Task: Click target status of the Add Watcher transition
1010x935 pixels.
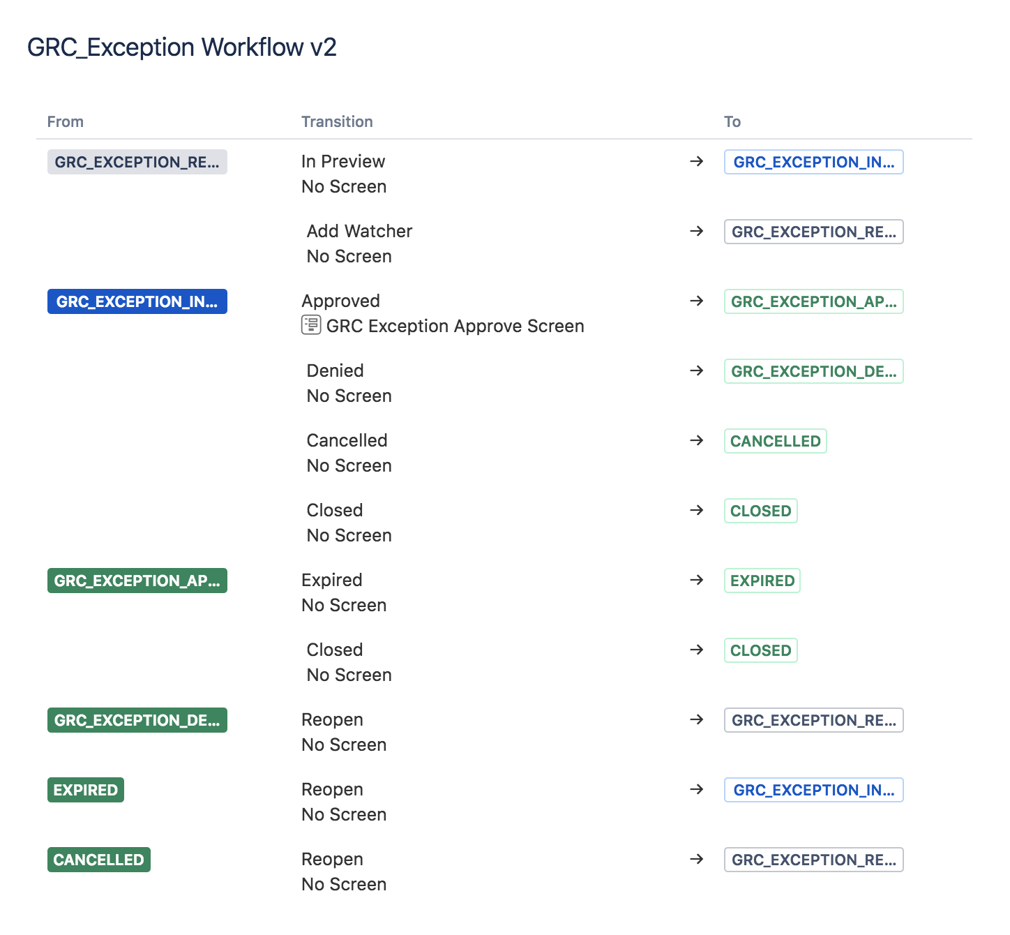Action: [x=814, y=232]
